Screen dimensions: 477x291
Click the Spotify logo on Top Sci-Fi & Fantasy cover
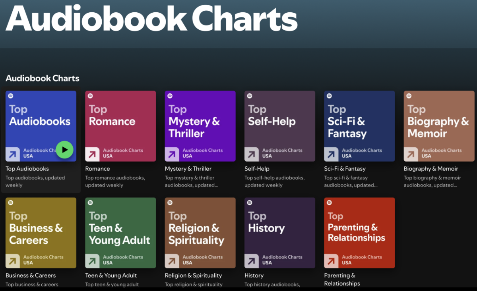(329, 96)
